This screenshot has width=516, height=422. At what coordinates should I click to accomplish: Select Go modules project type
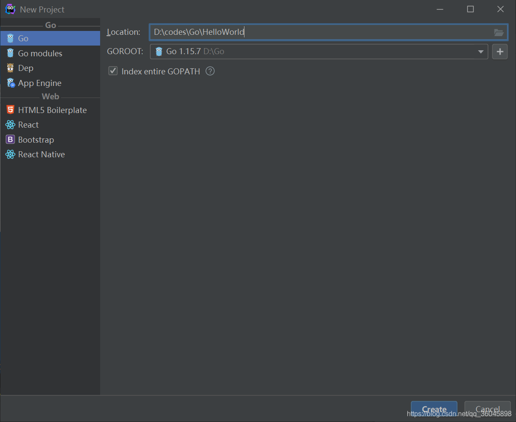[x=50, y=53]
